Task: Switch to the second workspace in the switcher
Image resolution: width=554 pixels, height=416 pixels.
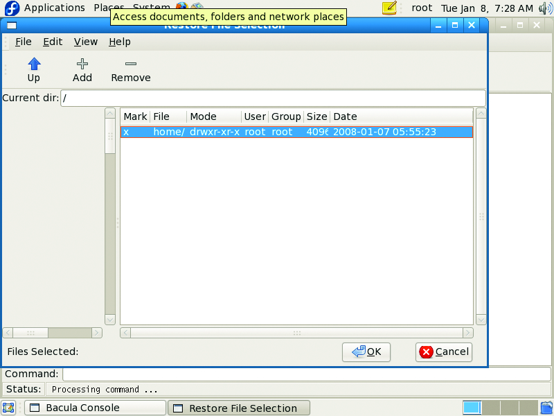Action: pos(492,408)
